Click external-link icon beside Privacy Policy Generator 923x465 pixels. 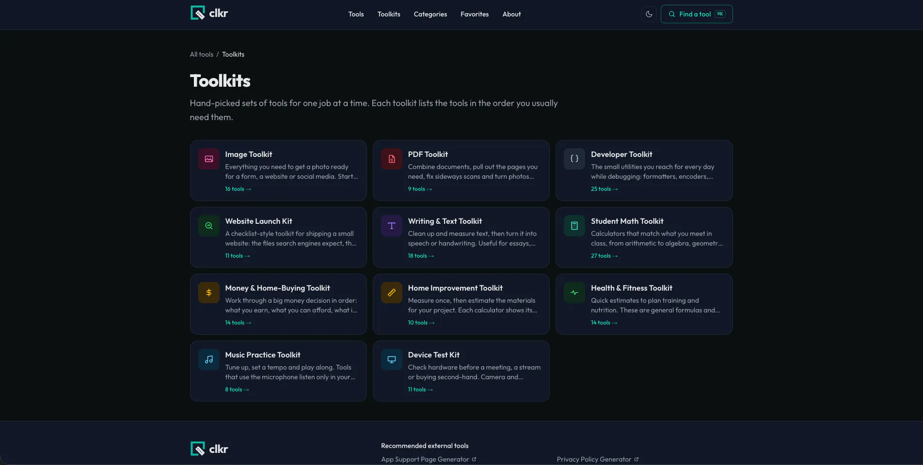point(637,459)
